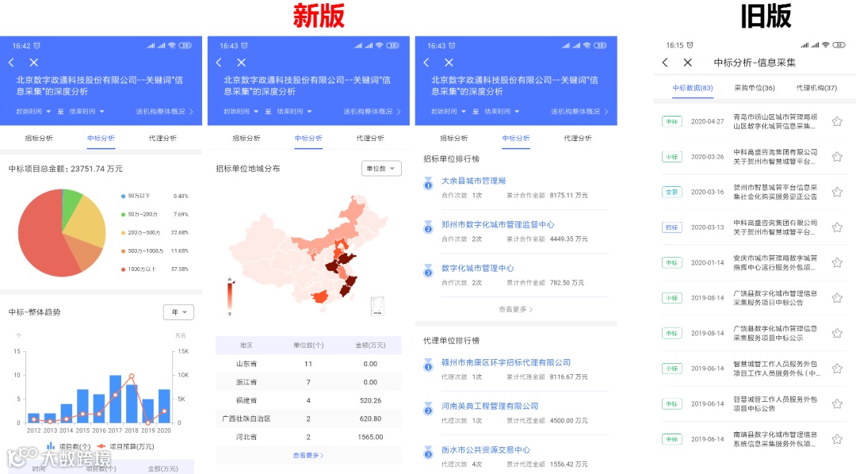Click 山东省 cell in region table
Viewport: 856px width, 474px height.
(x=246, y=364)
